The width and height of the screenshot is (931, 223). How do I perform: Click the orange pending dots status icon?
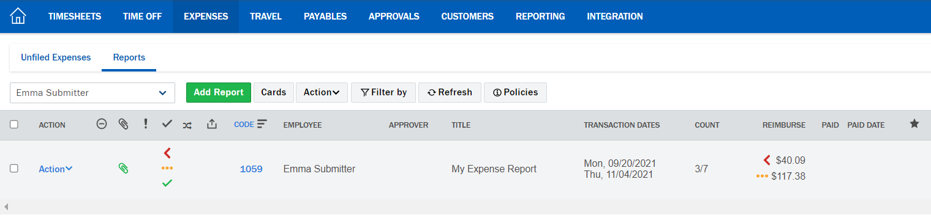pyautogui.click(x=167, y=168)
